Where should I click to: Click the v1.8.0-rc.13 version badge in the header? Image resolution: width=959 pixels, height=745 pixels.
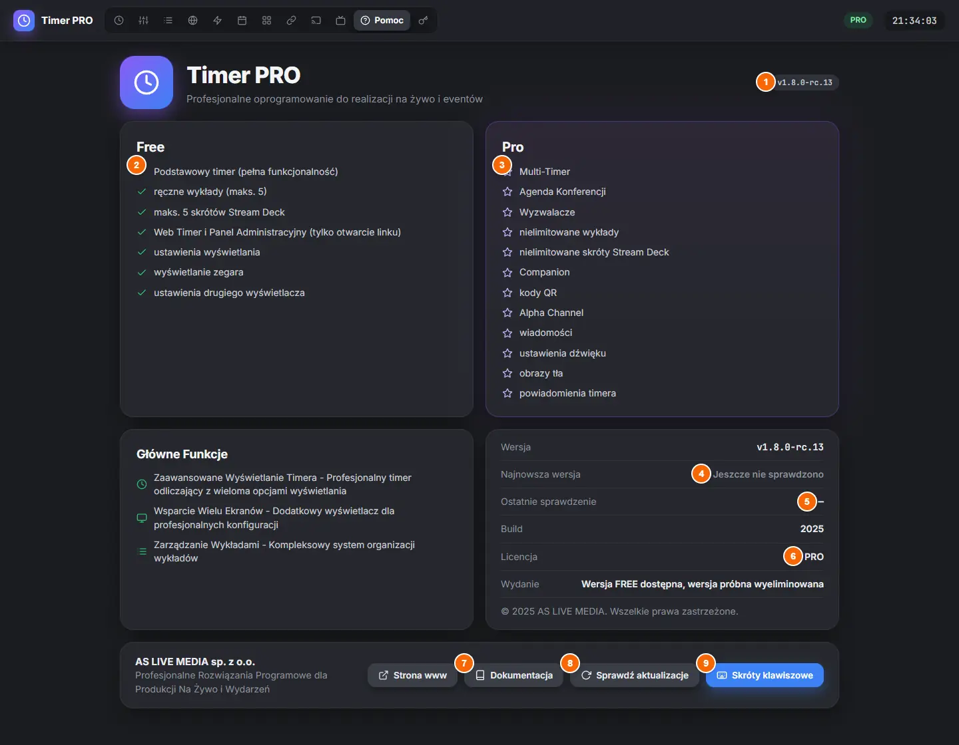tap(804, 82)
